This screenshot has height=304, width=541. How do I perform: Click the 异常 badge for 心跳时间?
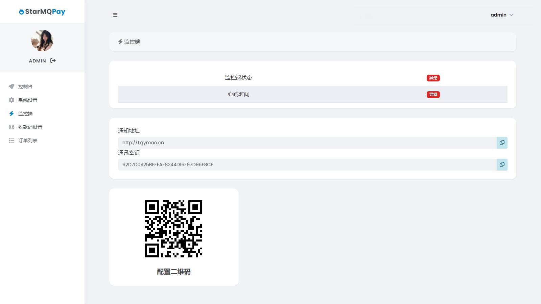pyautogui.click(x=433, y=95)
